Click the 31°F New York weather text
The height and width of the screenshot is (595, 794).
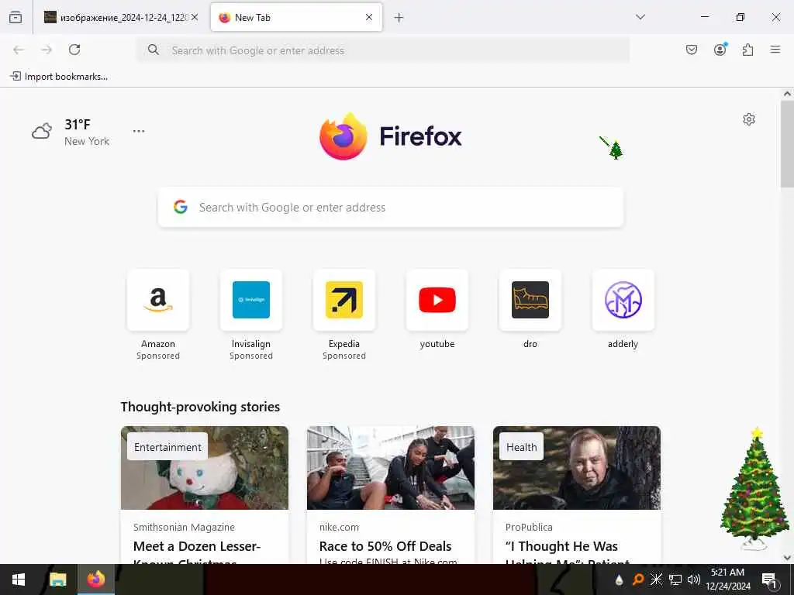tap(87, 132)
